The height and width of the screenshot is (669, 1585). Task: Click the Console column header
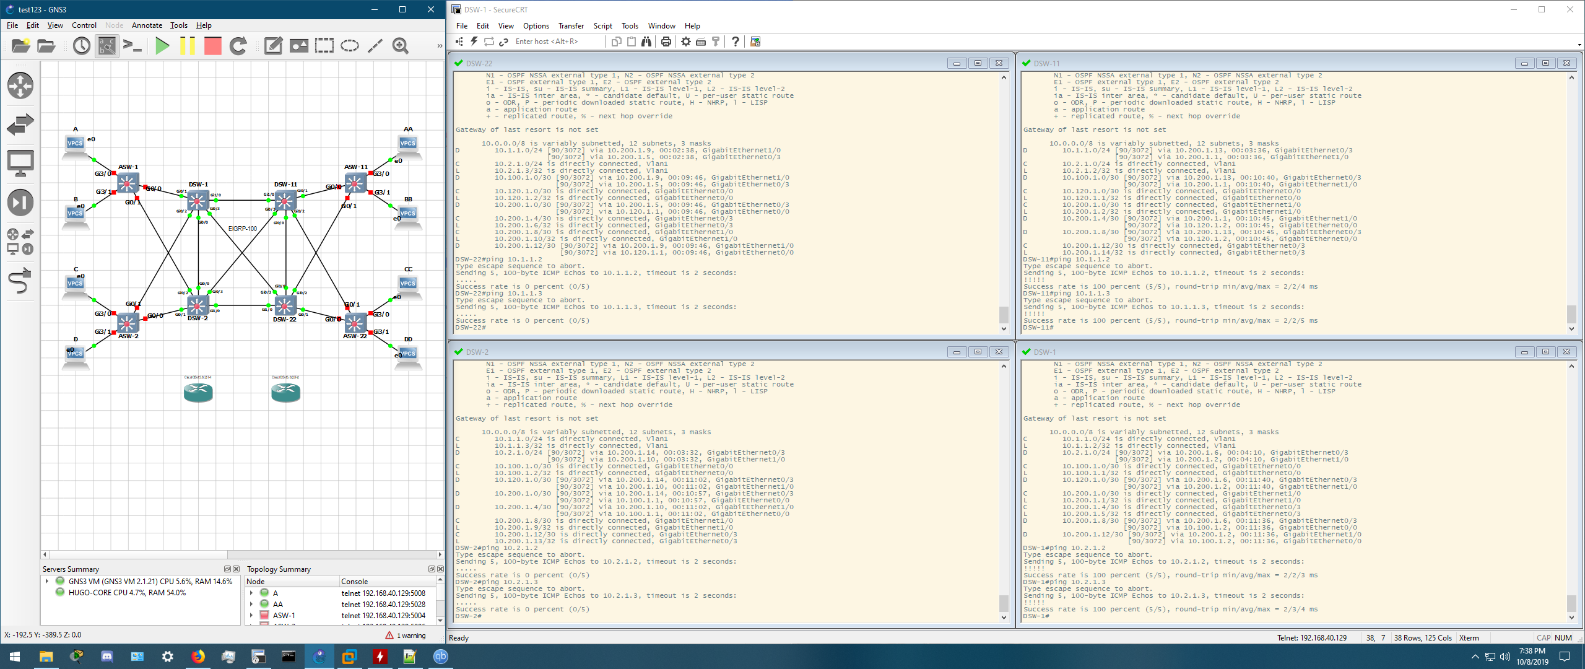click(x=355, y=581)
